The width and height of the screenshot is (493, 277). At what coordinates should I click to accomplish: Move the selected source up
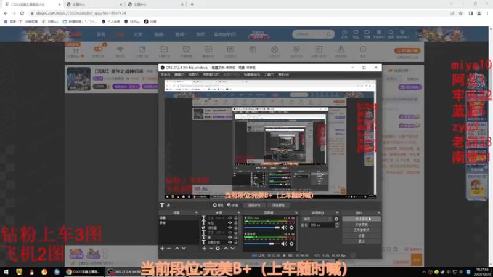(x=226, y=249)
